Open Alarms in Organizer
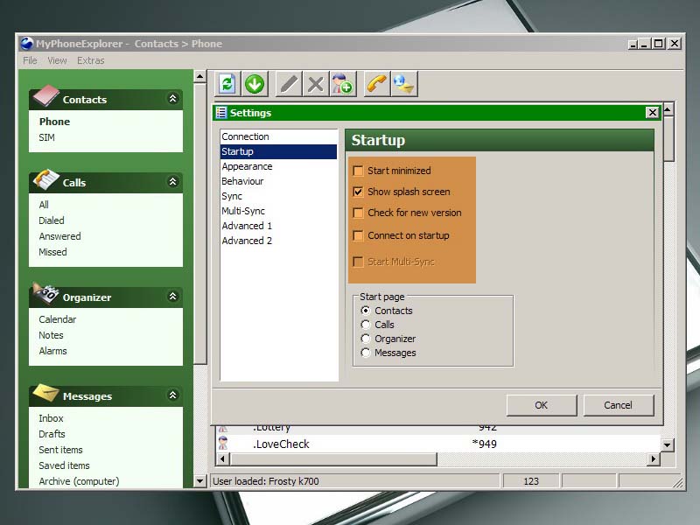The image size is (700, 525). [x=52, y=351]
